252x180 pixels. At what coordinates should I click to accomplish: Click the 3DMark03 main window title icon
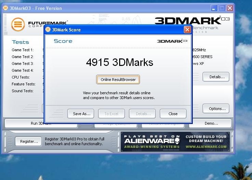(5, 8)
